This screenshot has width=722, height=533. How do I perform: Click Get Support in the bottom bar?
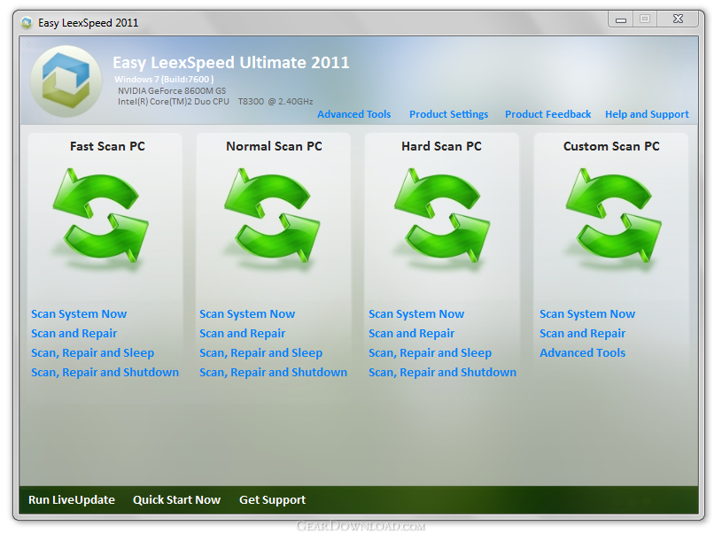[272, 500]
